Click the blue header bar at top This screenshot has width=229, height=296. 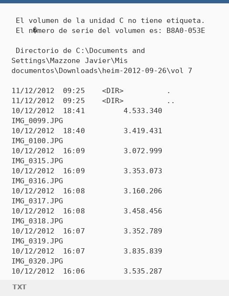tap(114, 1)
